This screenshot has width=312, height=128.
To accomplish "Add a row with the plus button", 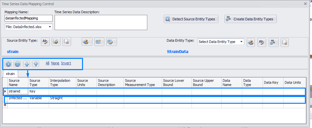I will (x=8, y=64).
